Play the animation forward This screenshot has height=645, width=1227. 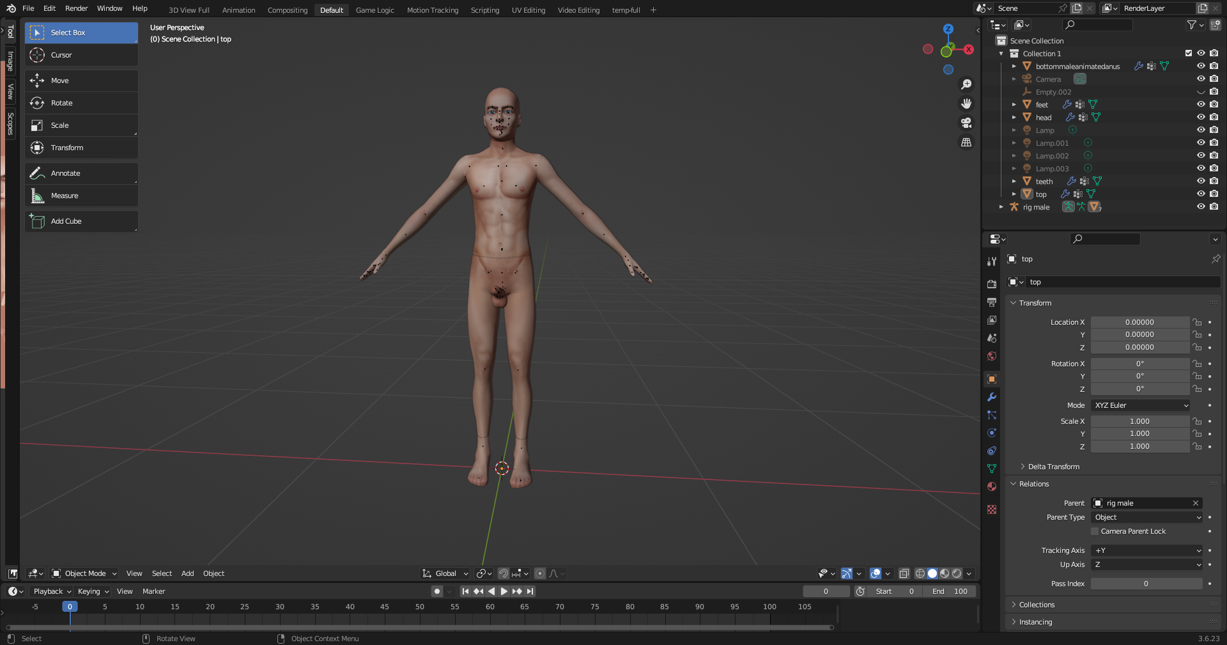pyautogui.click(x=504, y=591)
